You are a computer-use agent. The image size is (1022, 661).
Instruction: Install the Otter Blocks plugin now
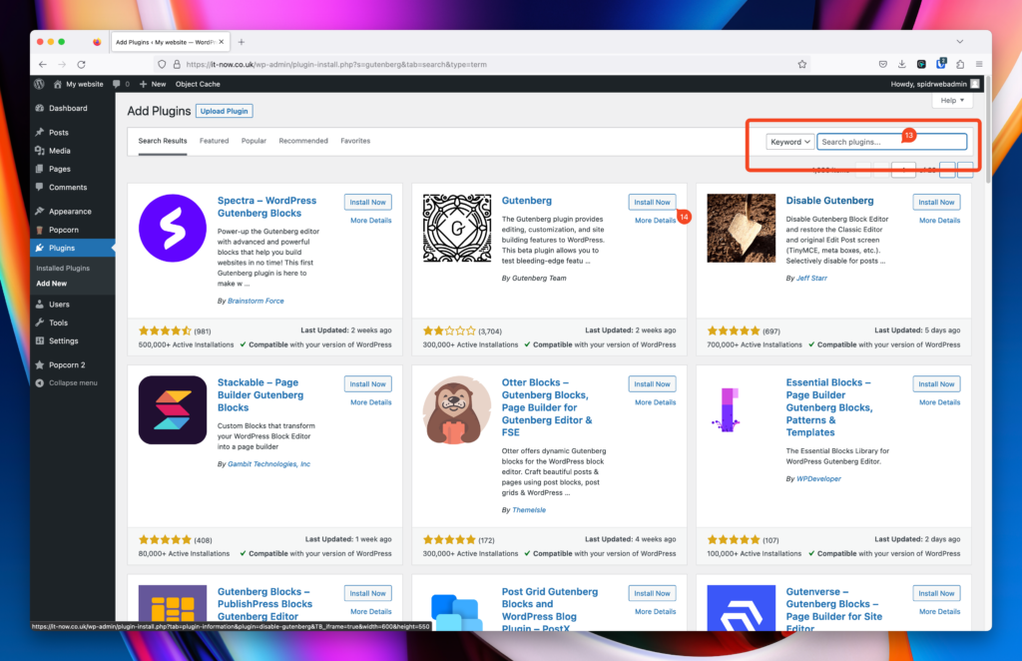click(652, 384)
